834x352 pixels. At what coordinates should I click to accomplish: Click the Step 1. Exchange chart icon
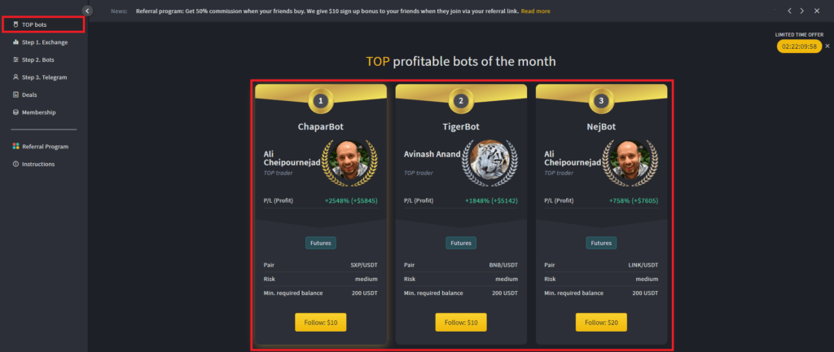point(16,42)
